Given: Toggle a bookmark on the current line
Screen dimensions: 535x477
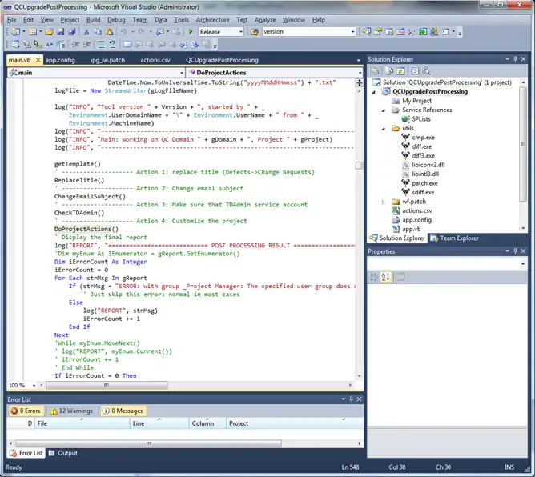Looking at the screenshot, I should click(x=127, y=44).
